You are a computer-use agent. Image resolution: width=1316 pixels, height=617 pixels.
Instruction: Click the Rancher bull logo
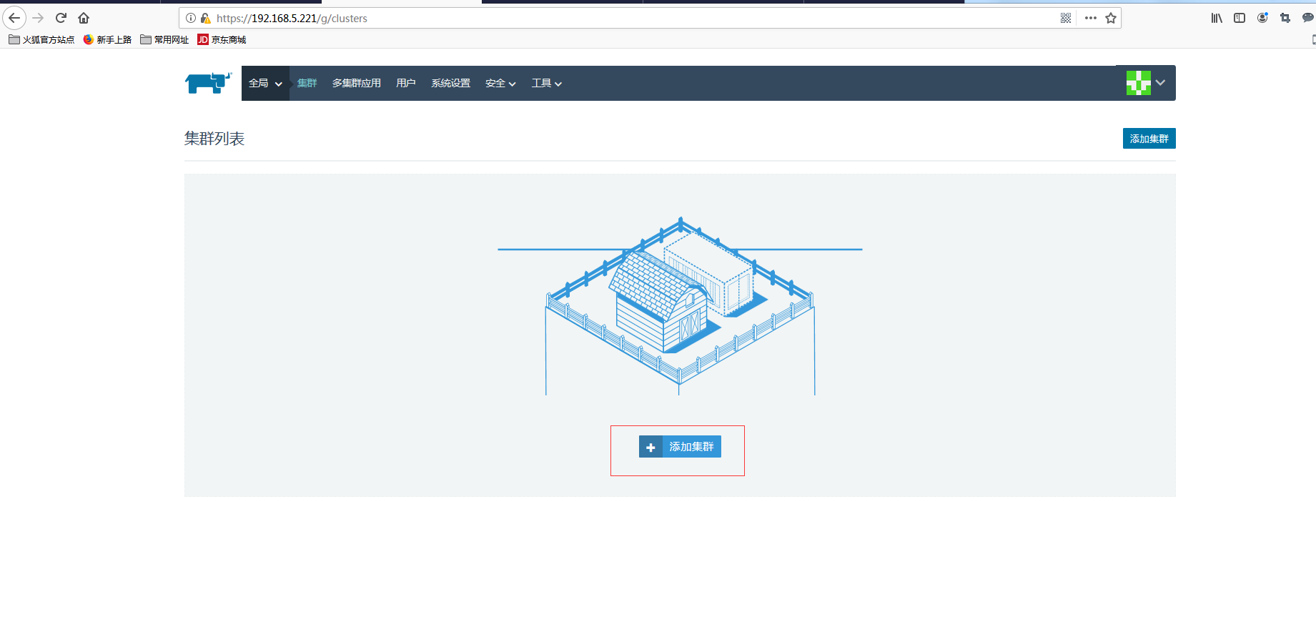(x=209, y=83)
